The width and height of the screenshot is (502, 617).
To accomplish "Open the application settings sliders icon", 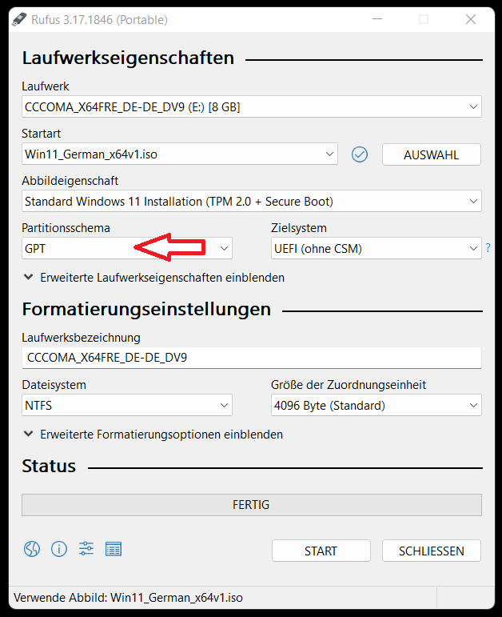I will point(86,548).
